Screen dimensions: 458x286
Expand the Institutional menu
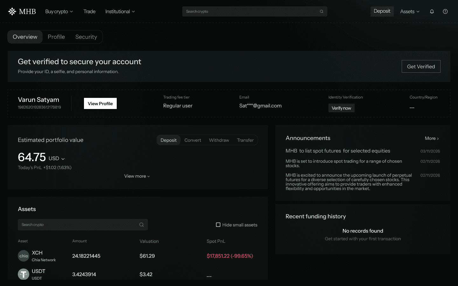120,11
